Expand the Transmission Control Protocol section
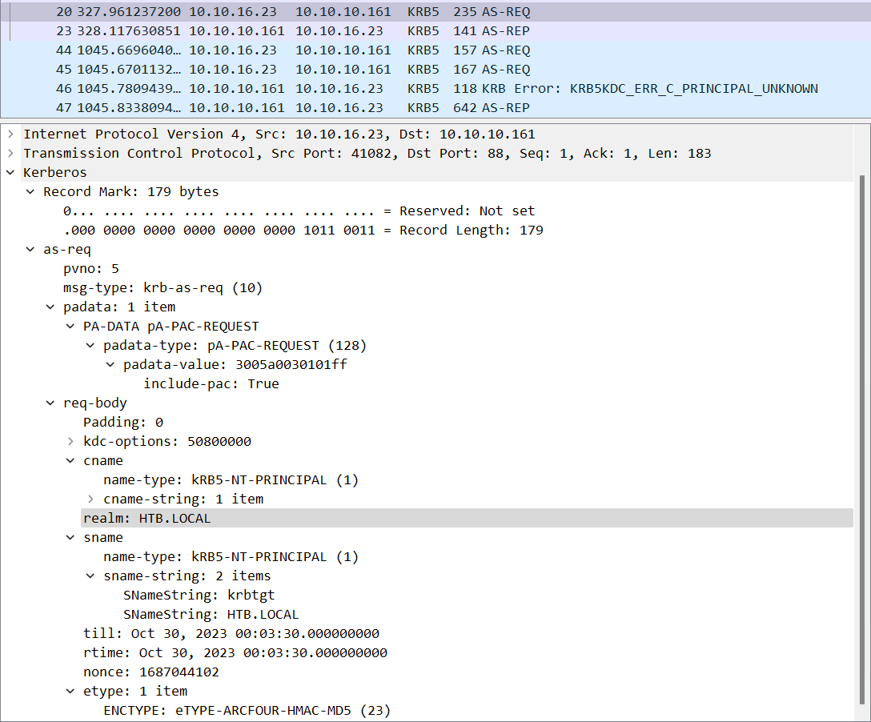The height and width of the screenshot is (722, 871). point(10,154)
